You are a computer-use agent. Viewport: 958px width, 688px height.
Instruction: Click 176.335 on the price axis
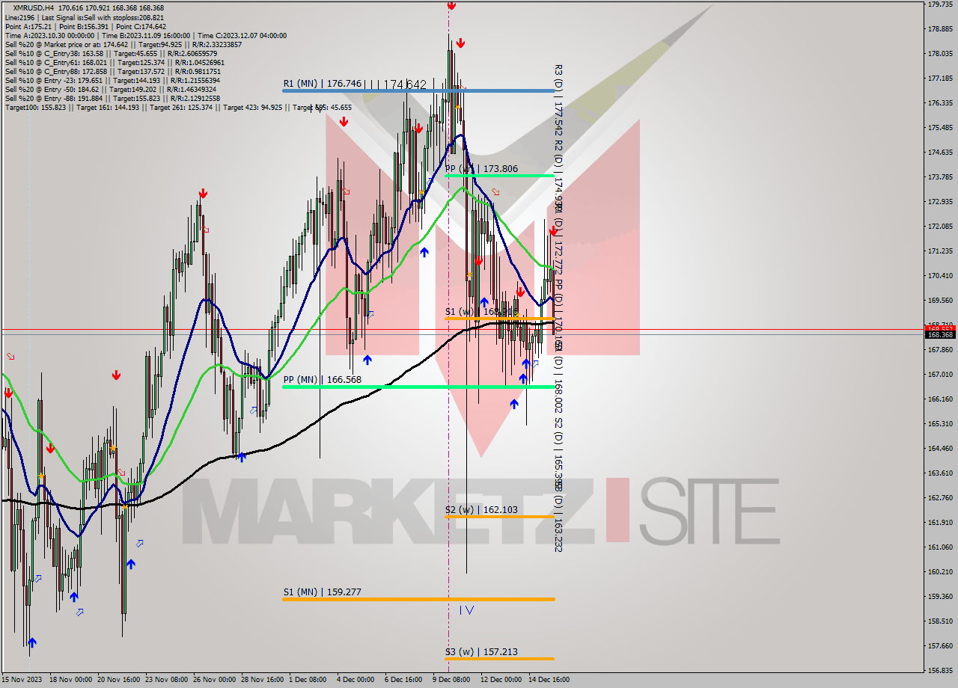(940, 103)
